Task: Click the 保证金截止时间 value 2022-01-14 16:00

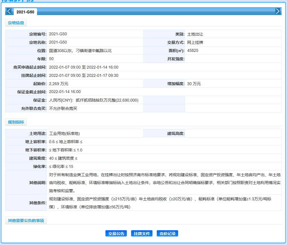Action: click(x=65, y=92)
